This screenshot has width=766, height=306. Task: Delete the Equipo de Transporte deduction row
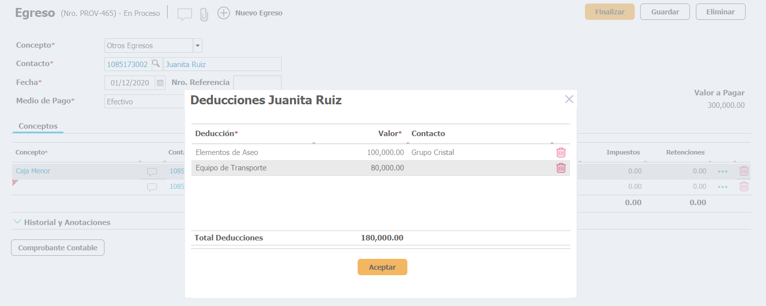(x=561, y=168)
